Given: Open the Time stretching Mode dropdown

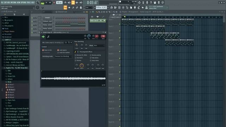Looking at the screenshot, I should tap(99, 46).
